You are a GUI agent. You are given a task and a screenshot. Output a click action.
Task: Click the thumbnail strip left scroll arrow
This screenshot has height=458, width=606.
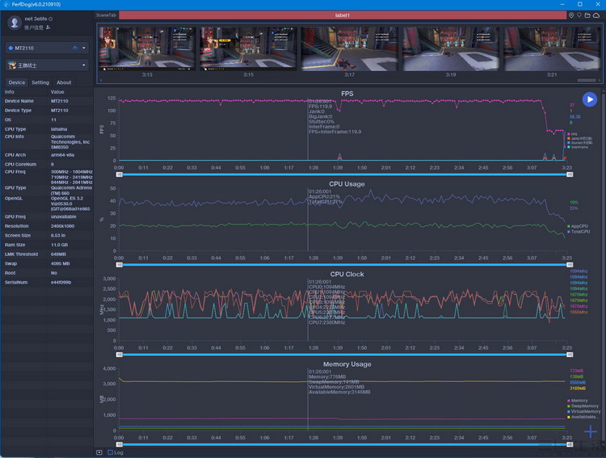[101, 81]
